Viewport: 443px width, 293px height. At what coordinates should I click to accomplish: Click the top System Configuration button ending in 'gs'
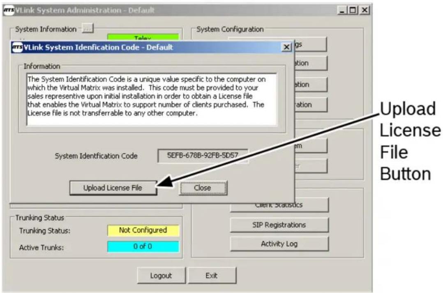click(311, 44)
